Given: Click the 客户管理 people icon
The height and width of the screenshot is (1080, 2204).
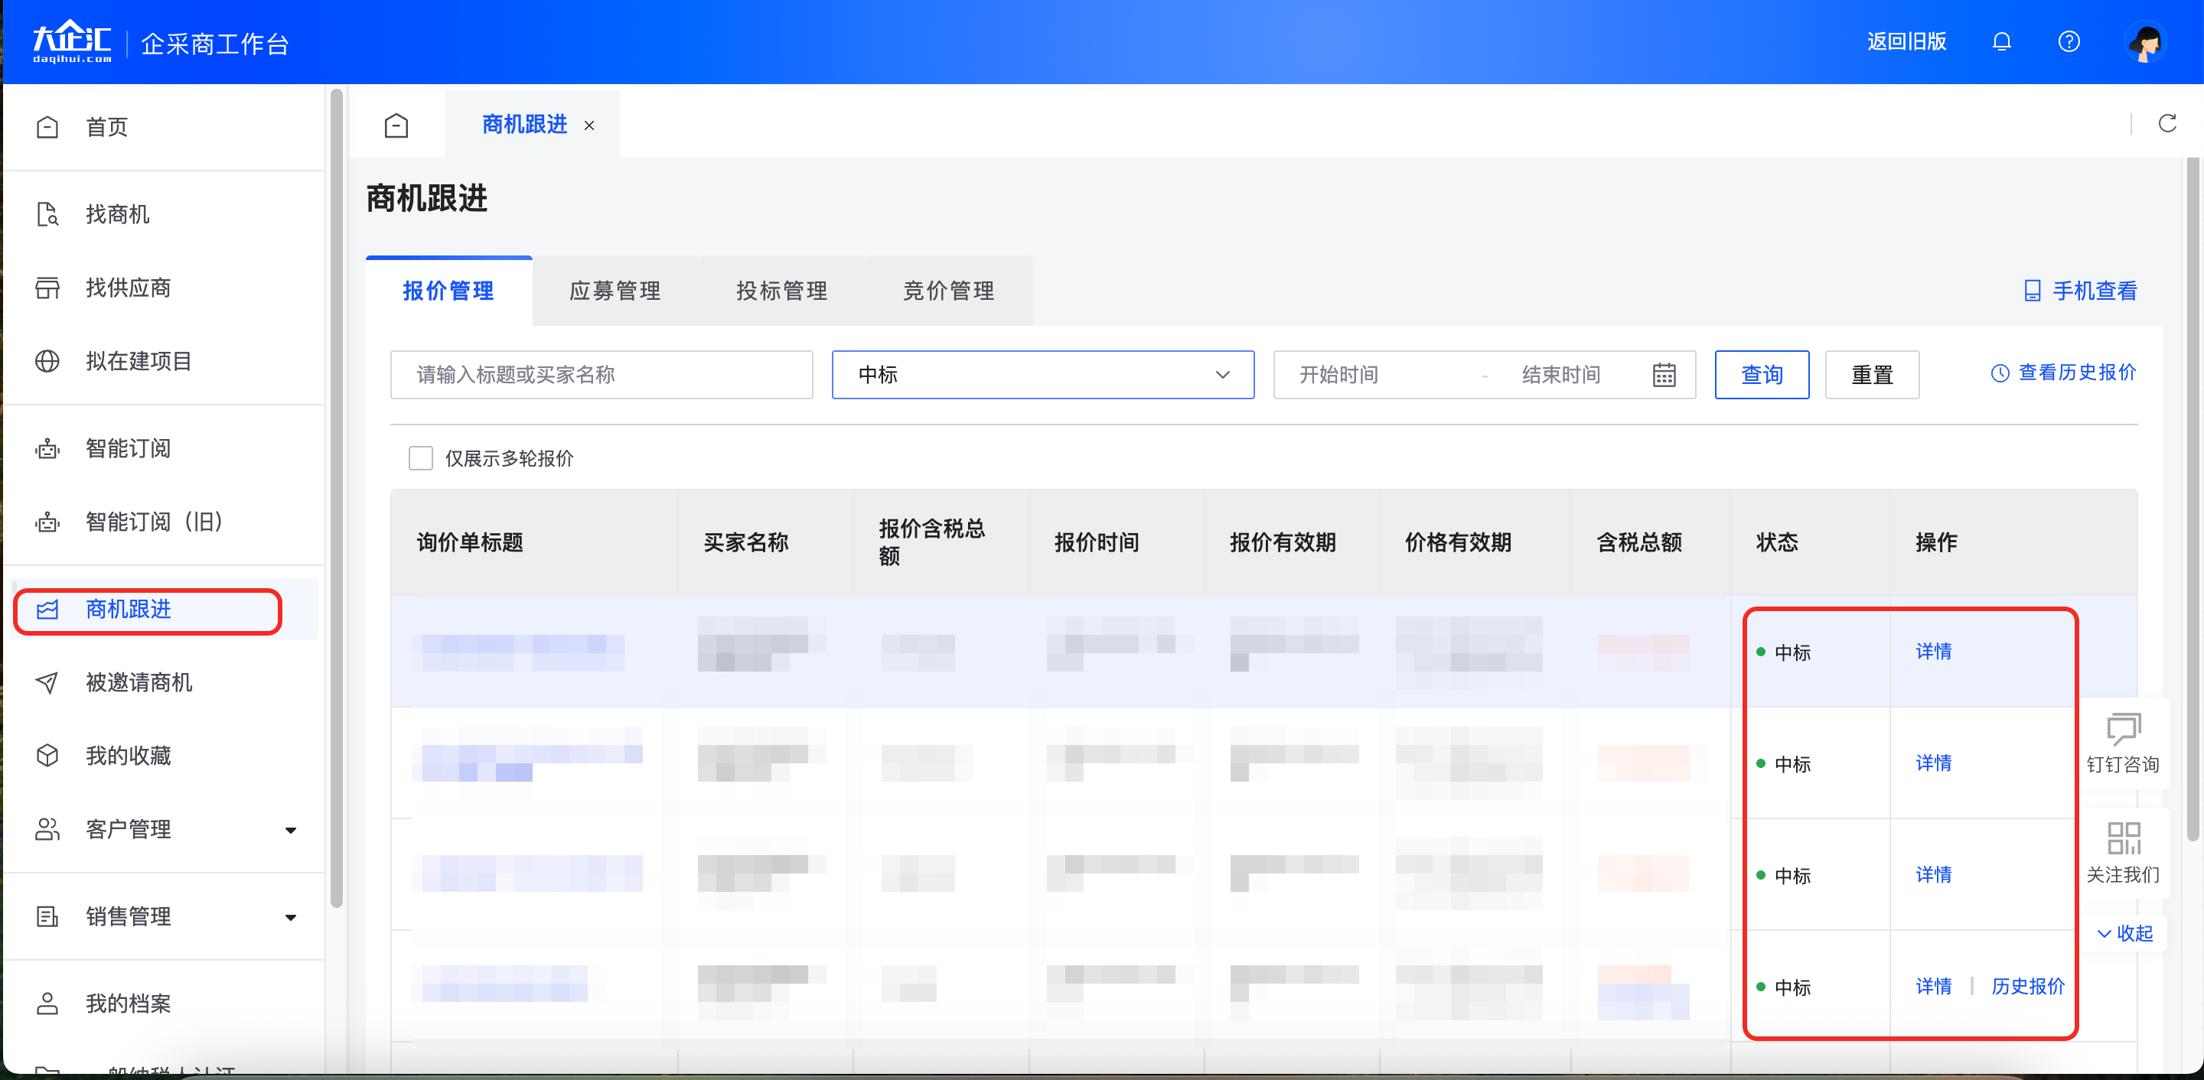Looking at the screenshot, I should pos(48,829).
